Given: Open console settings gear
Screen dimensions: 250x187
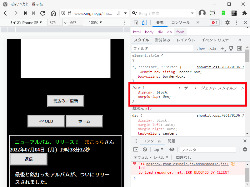Looking at the screenshot, I should point(245,149).
